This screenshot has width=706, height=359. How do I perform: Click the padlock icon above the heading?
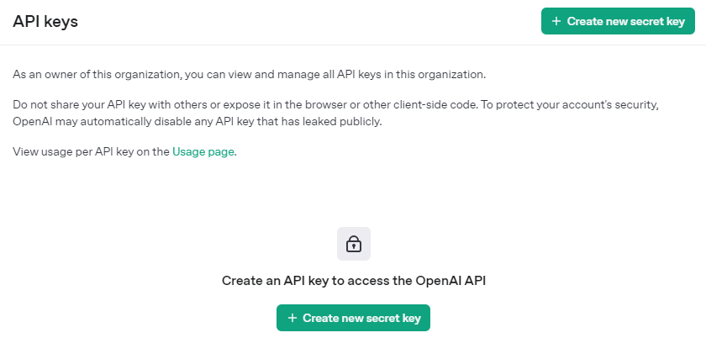tap(354, 244)
